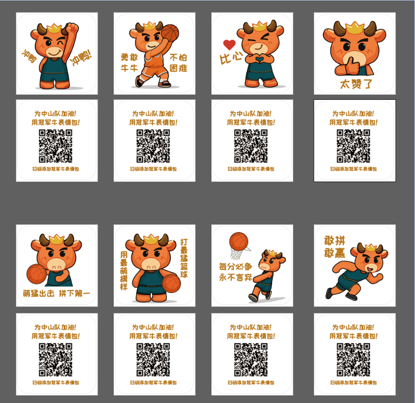415x403 pixels.
Task: Click the "萌猛出击 拼下第一" caption text
Action: 57,294
